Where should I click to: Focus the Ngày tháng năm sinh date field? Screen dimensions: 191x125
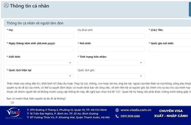click(40, 49)
